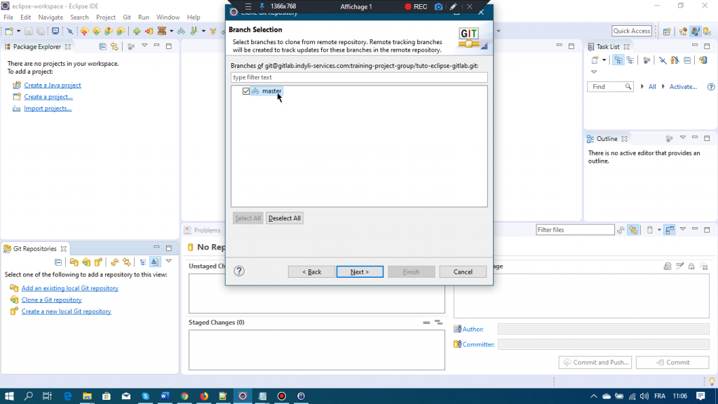
Task: Open the File menu
Action: 8,18
